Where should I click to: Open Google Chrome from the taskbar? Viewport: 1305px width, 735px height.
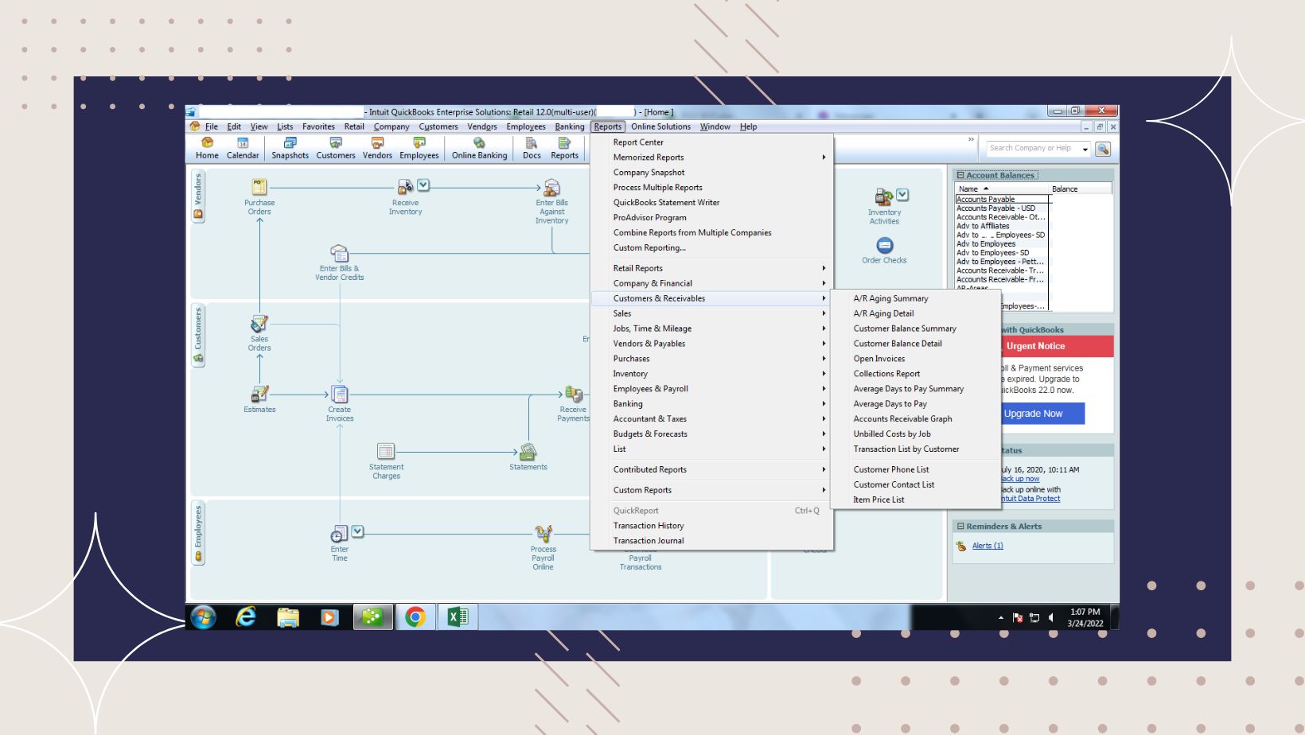(x=415, y=617)
